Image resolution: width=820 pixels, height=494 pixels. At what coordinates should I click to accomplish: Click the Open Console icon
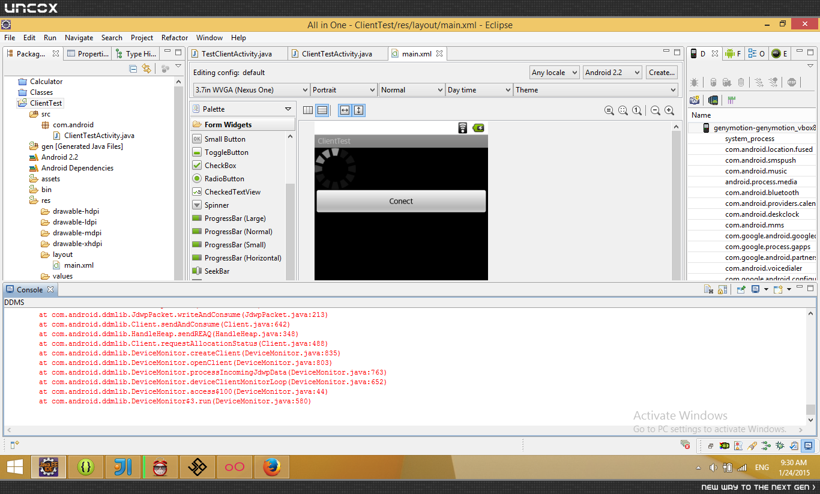click(778, 290)
